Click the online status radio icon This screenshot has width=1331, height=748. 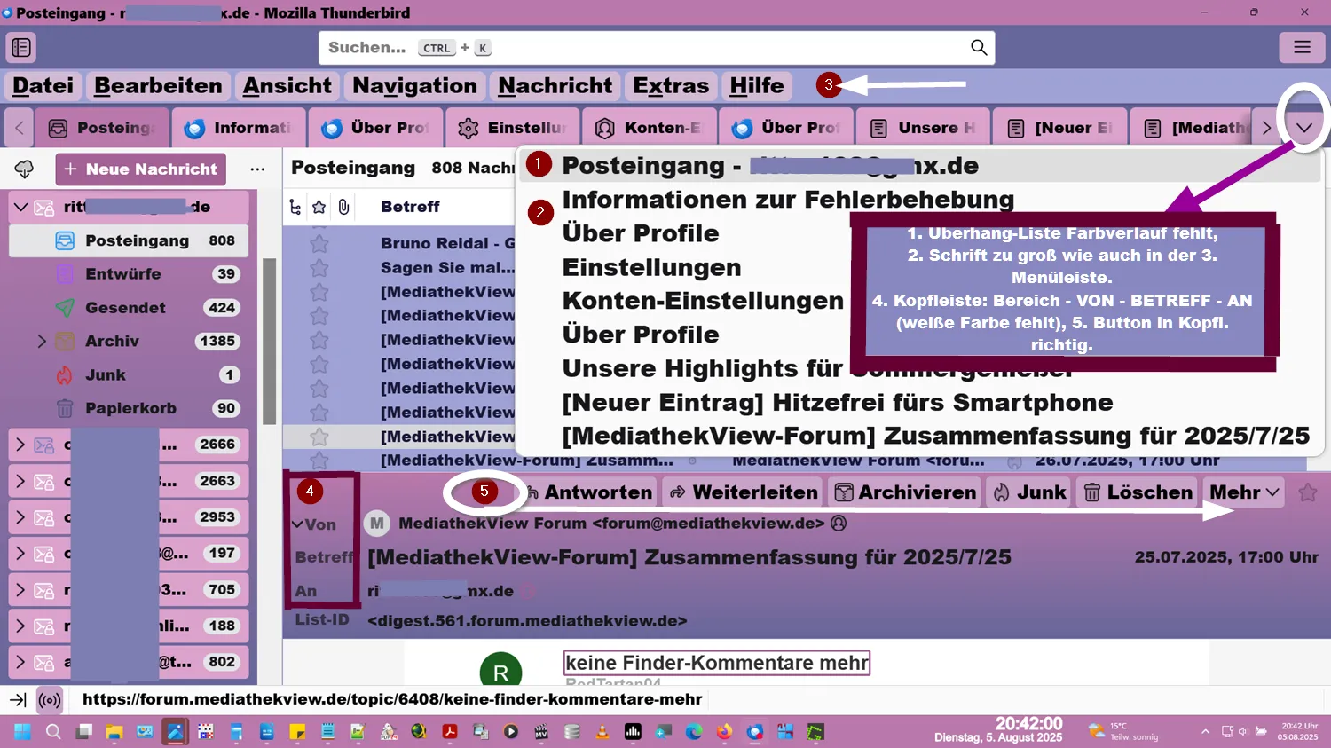[x=51, y=700]
